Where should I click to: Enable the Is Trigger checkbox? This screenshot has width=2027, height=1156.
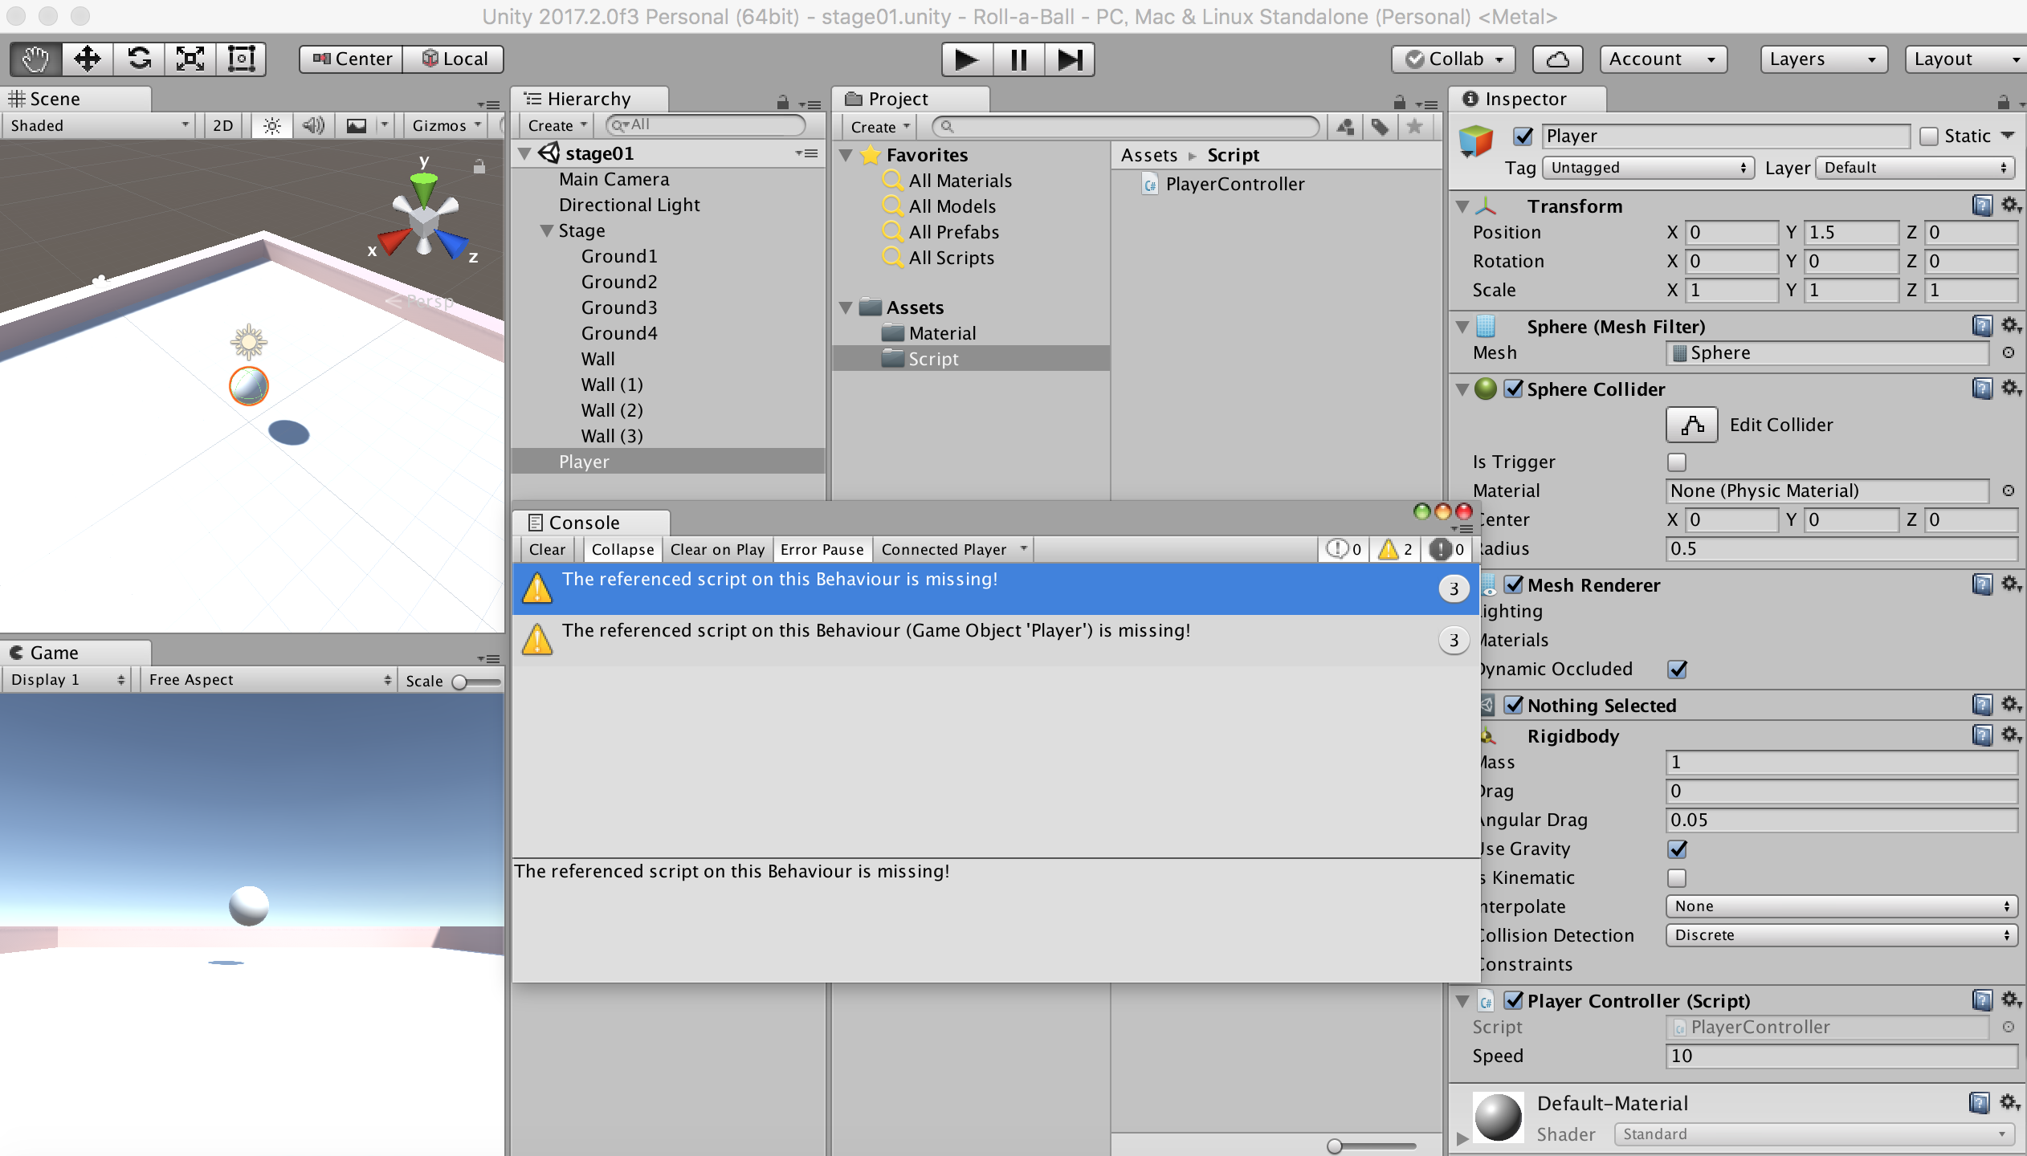pos(1676,462)
